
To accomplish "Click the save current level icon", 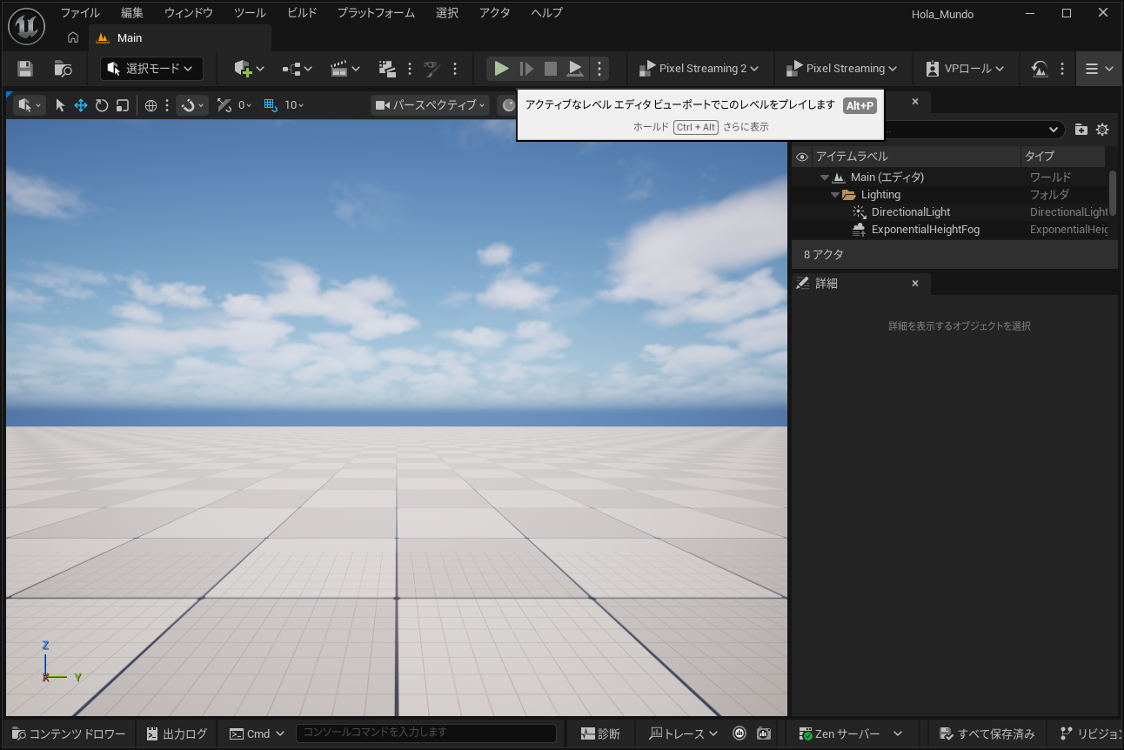I will pyautogui.click(x=25, y=69).
